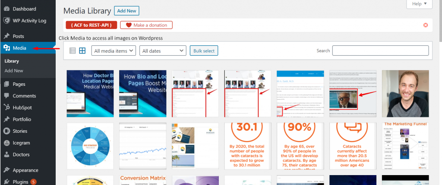This screenshot has height=185, width=442.
Task: Open the smiling man portrait thumbnail
Action: (405, 94)
